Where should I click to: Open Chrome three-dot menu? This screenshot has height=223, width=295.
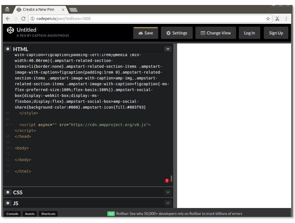click(286, 19)
